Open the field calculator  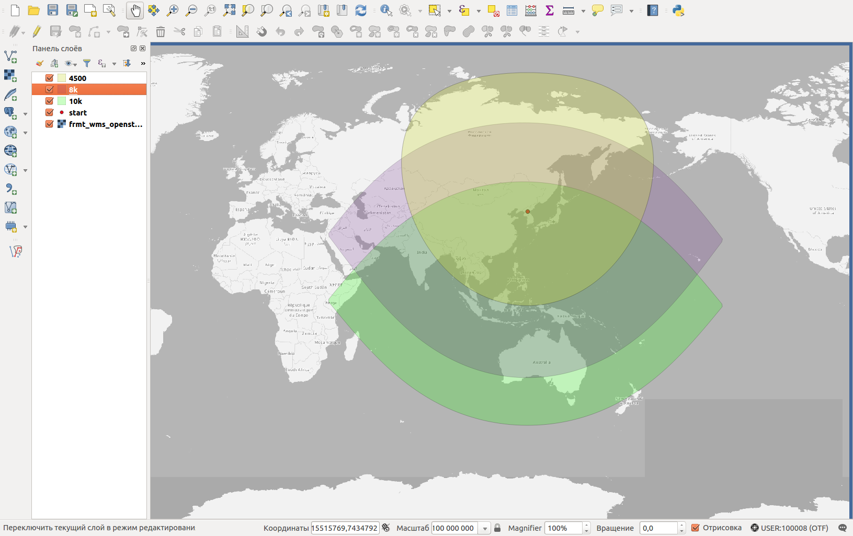click(x=531, y=10)
